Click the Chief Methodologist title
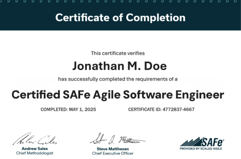The width and height of the screenshot is (241, 159). point(35,153)
